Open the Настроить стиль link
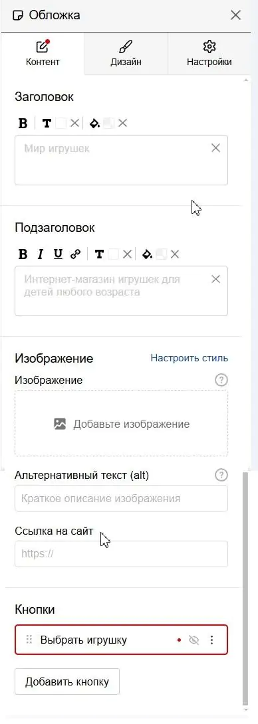This screenshot has height=724, width=258. [x=189, y=358]
